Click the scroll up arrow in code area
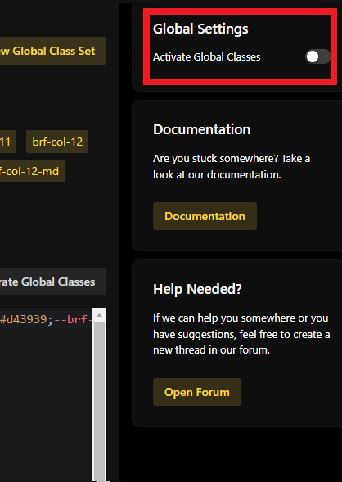Viewport: 342px width, 482px height. [x=99, y=315]
